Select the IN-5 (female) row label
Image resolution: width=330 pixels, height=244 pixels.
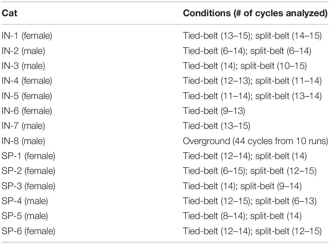click(x=27, y=96)
